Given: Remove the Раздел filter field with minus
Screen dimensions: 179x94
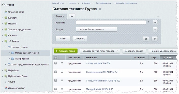Looking at the screenshot, I should [155, 29].
